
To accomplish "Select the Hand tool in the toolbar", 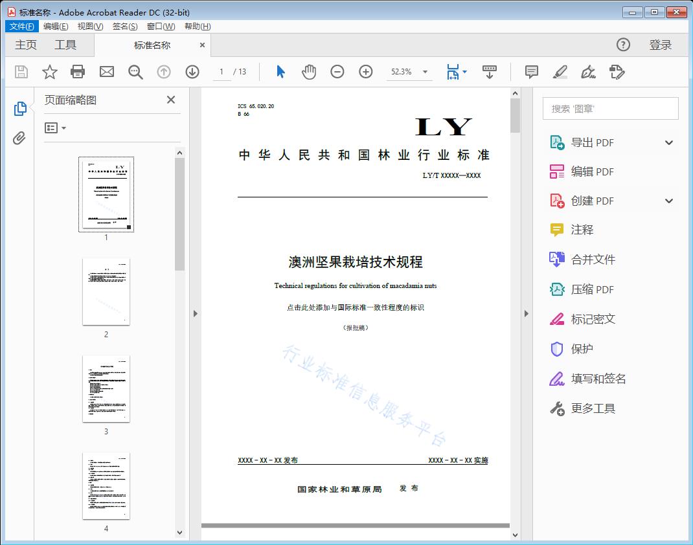I will 309,72.
